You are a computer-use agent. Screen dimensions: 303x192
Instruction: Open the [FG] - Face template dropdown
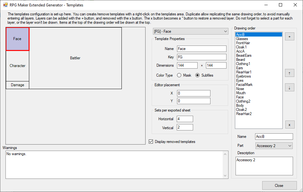pos(191,31)
